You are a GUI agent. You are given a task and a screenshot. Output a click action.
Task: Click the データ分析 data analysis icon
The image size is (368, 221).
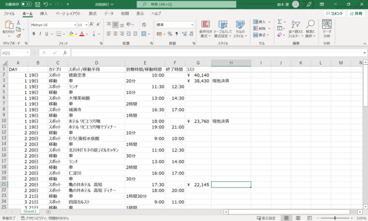pos(326,29)
